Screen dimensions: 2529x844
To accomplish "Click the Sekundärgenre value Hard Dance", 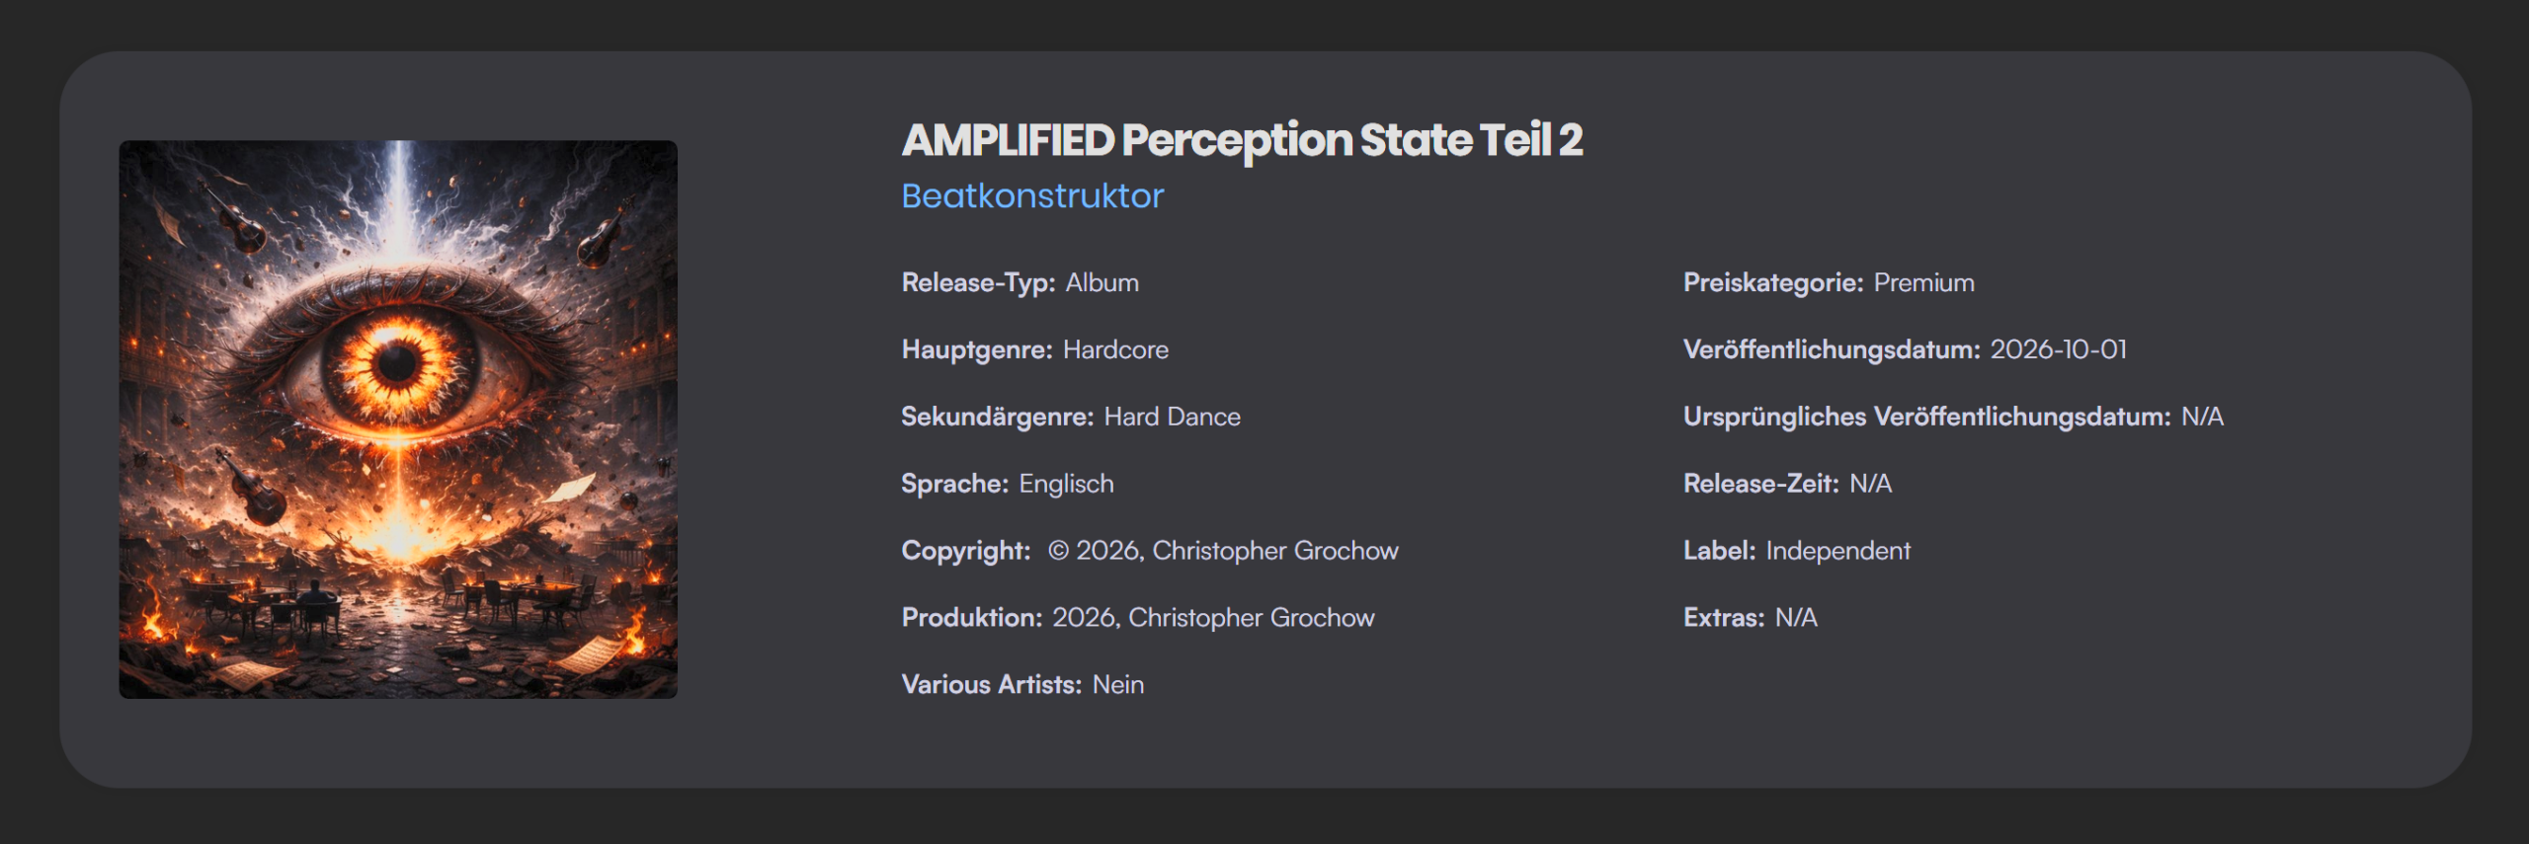I will point(1172,418).
